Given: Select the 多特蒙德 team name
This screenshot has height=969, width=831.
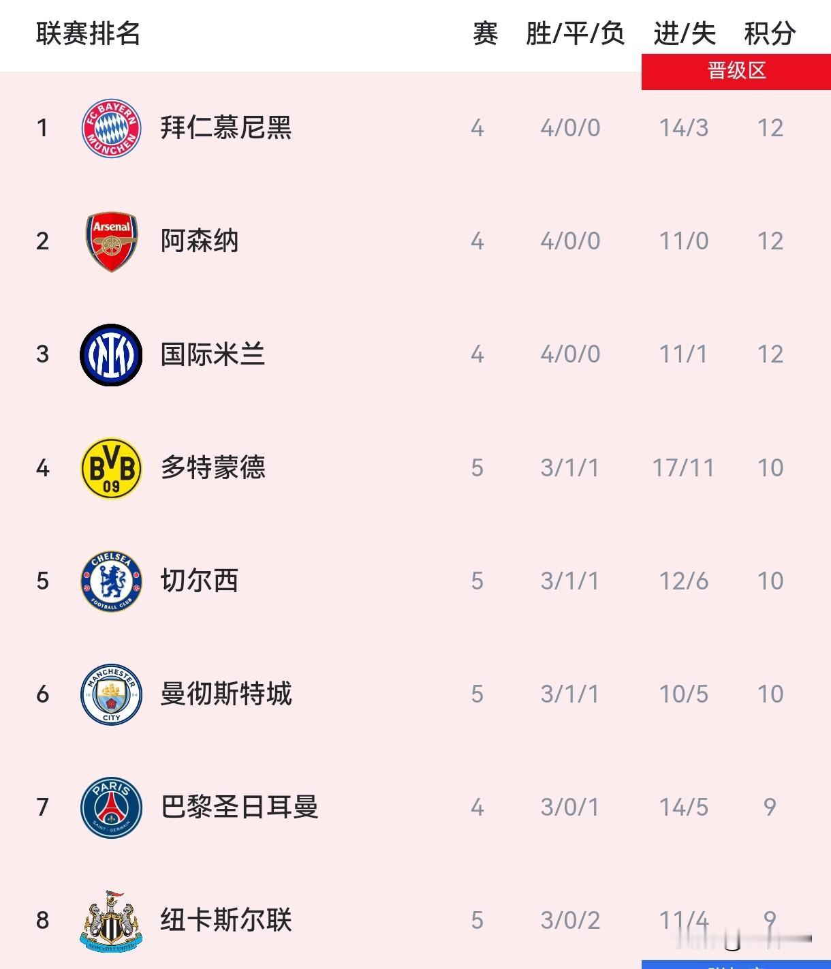Looking at the screenshot, I should coord(213,467).
